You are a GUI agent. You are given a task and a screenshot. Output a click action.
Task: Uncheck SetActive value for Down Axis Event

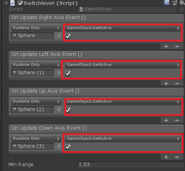coord(68,147)
